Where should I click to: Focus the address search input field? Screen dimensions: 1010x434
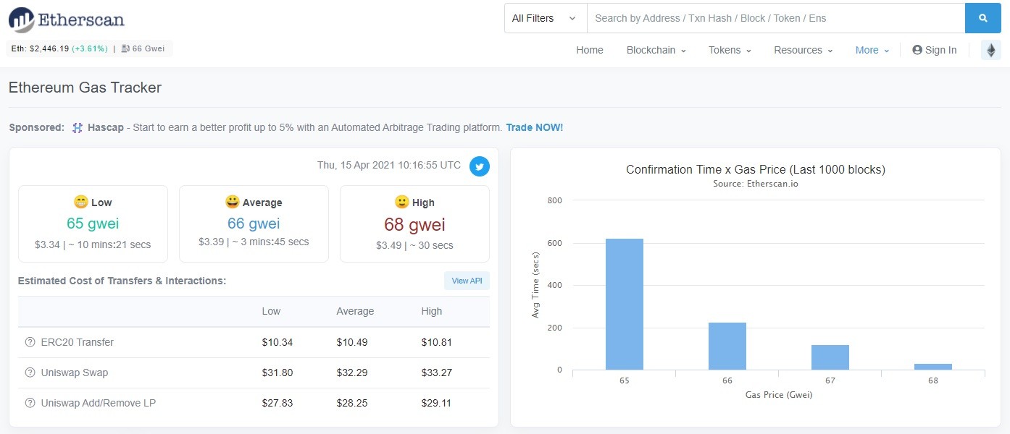pyautogui.click(x=776, y=18)
